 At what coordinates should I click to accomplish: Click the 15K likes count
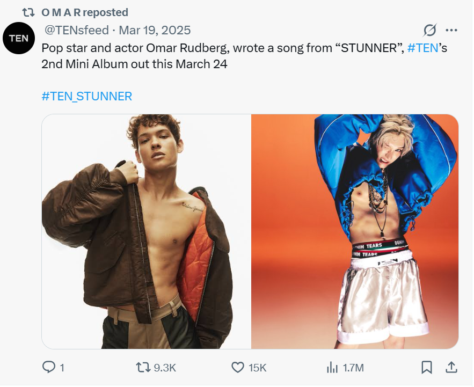tap(258, 368)
